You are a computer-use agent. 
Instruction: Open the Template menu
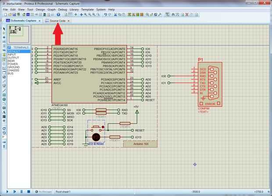(x=87, y=10)
